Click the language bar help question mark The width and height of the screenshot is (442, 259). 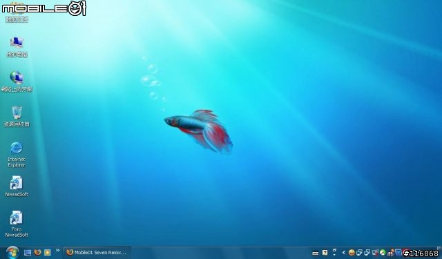coord(325,253)
